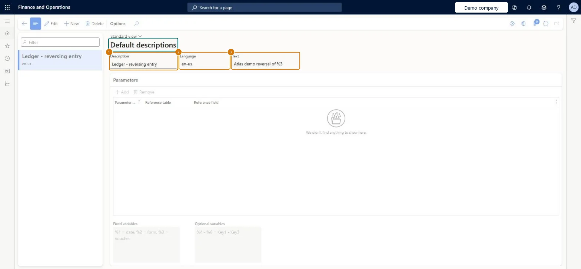This screenshot has height=269, width=581.
Task: Expand the Standard view dropdown
Action: click(126, 36)
